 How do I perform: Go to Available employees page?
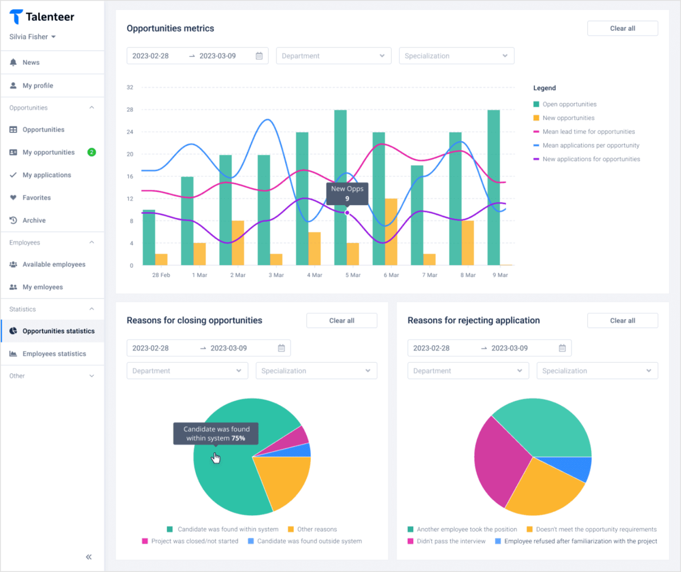click(53, 264)
